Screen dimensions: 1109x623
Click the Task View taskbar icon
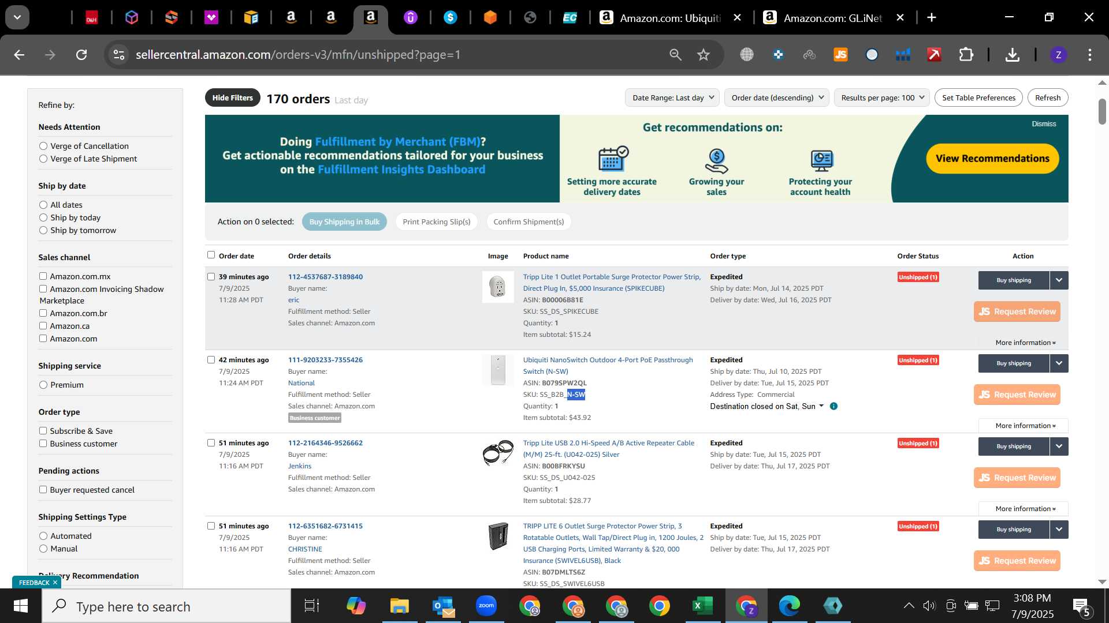tap(312, 606)
